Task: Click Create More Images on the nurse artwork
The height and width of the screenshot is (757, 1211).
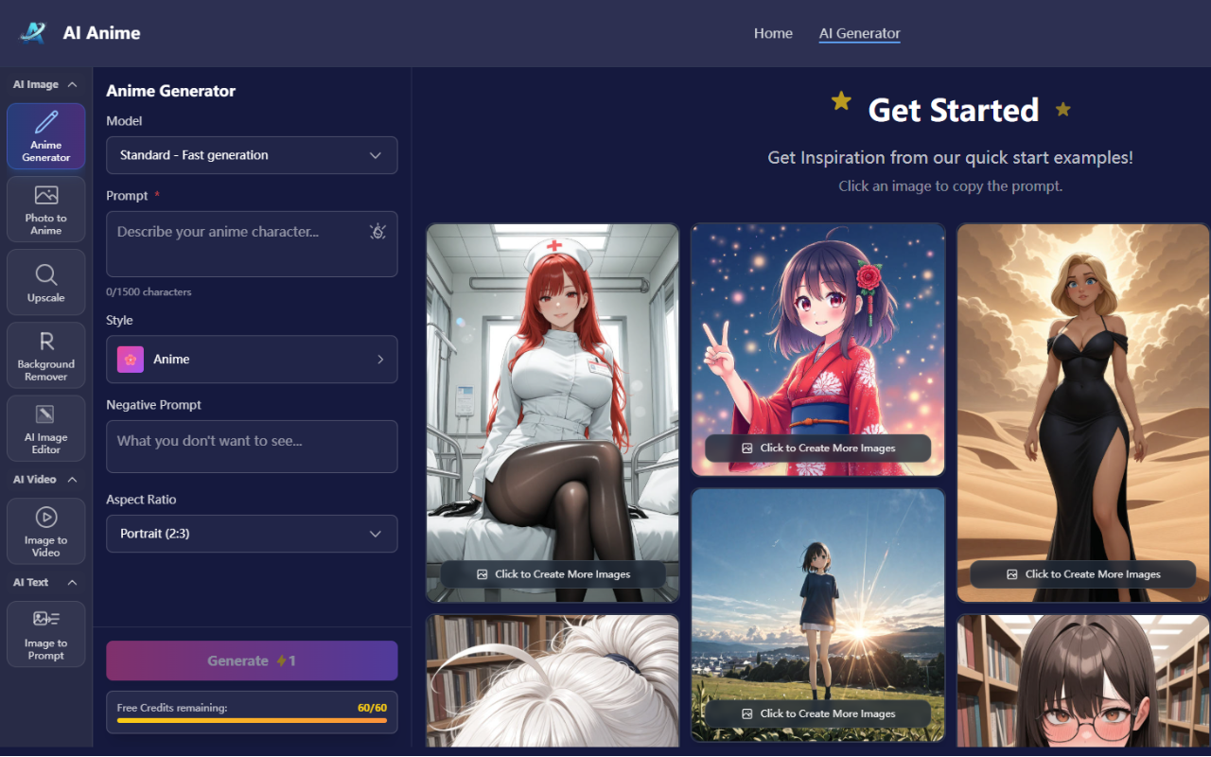Action: 552,574
